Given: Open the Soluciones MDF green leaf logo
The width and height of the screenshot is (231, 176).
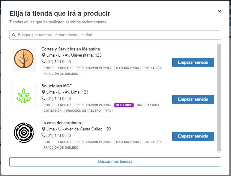Looking at the screenshot, I should [x=24, y=96].
